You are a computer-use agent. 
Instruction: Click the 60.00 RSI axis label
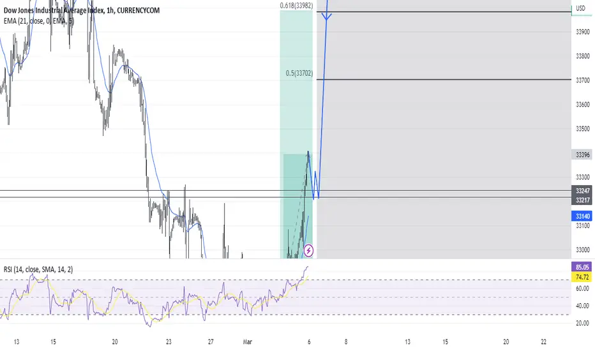(x=582, y=288)
